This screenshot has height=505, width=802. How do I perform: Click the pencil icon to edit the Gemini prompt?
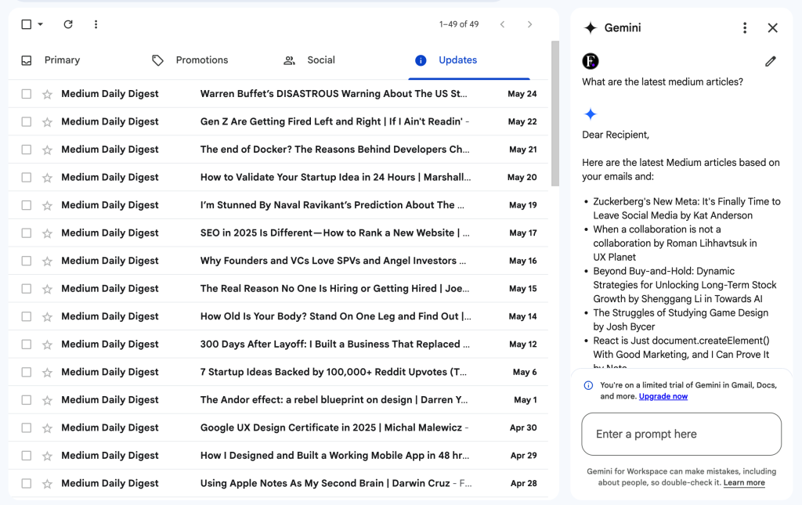[x=771, y=61]
